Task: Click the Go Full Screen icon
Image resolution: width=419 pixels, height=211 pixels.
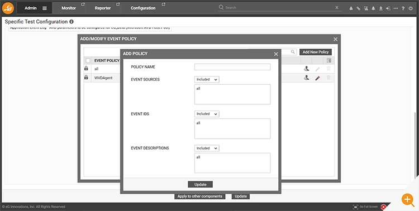Action: [x=355, y=207]
